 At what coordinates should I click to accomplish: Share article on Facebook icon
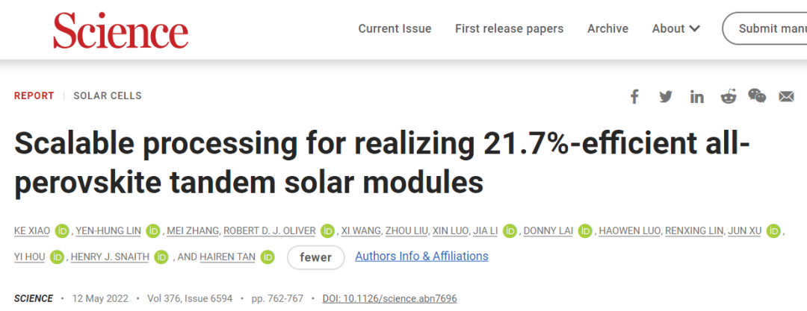tap(634, 96)
